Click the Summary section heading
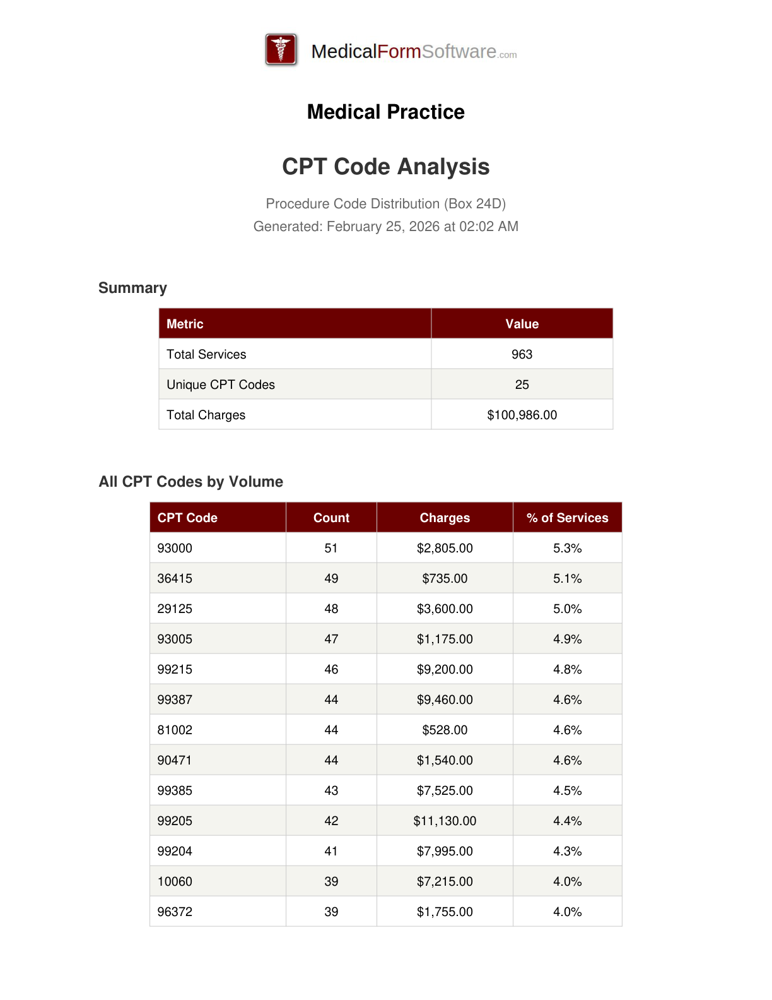The height and width of the screenshot is (1000, 772). (132, 288)
